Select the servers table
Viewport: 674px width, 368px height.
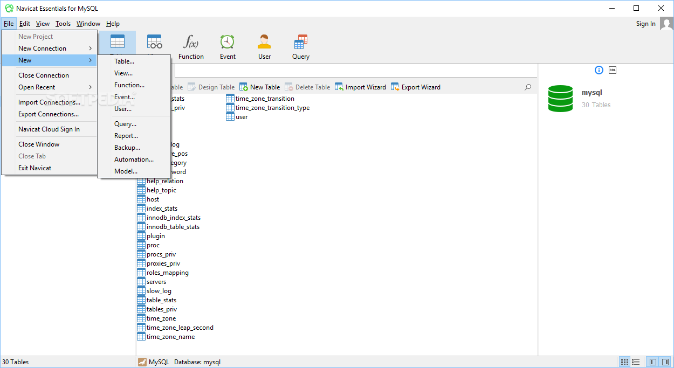point(152,282)
